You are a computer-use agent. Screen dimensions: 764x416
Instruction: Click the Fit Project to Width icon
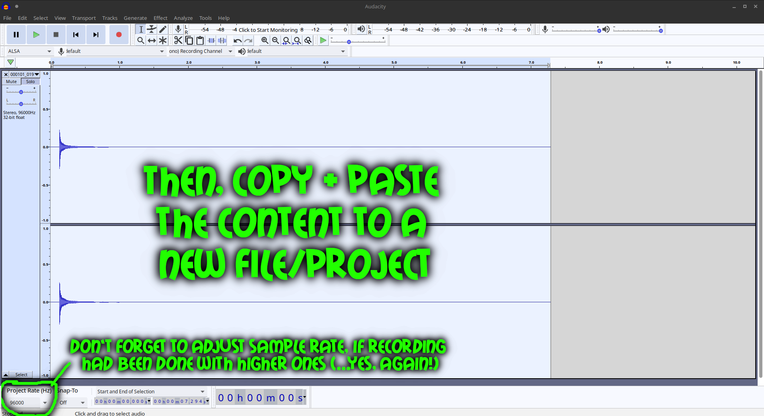[298, 40]
